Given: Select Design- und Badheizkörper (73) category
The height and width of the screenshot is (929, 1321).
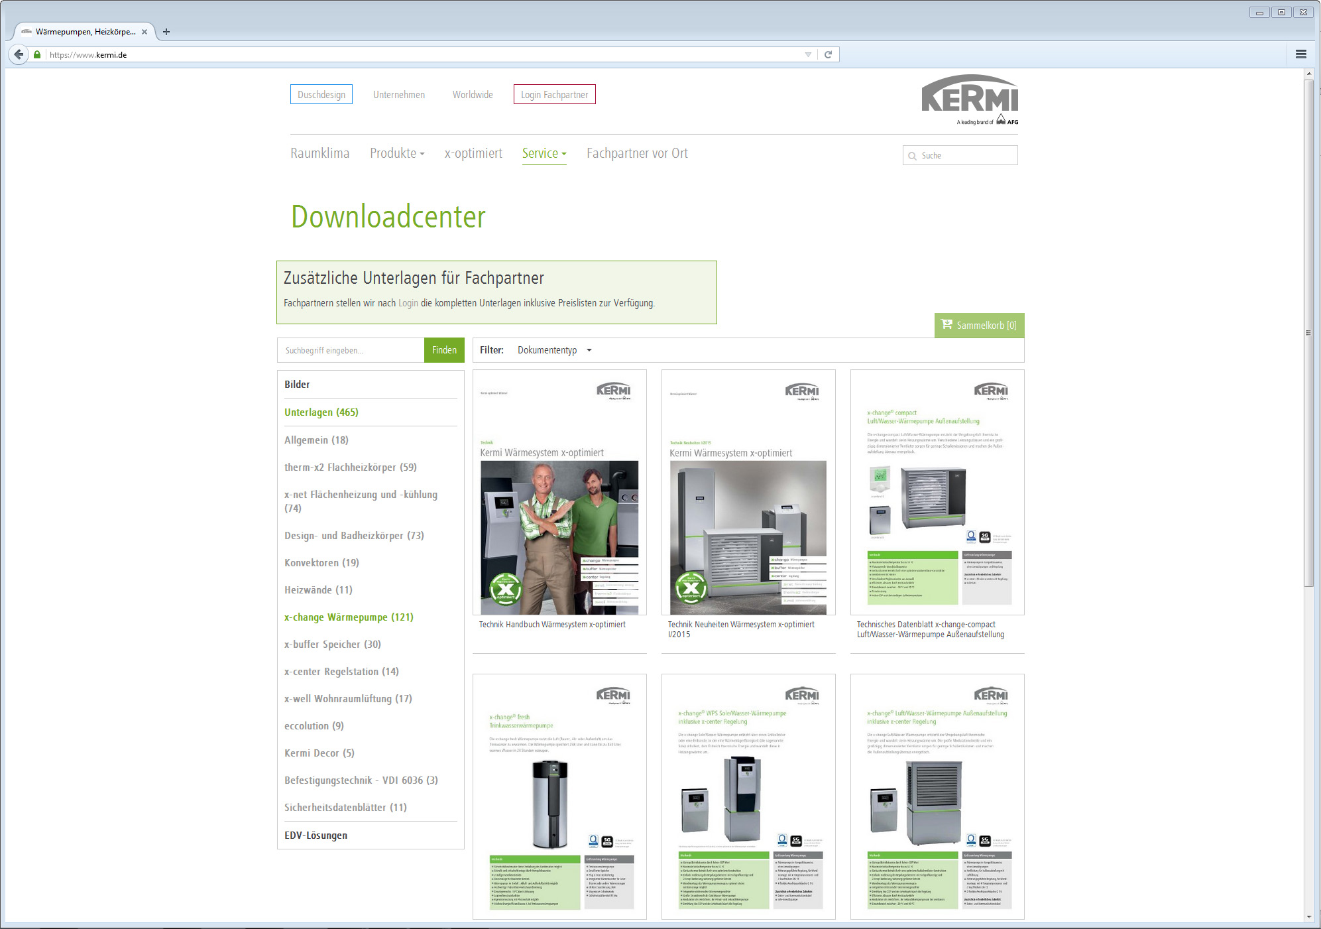Looking at the screenshot, I should pos(354,536).
